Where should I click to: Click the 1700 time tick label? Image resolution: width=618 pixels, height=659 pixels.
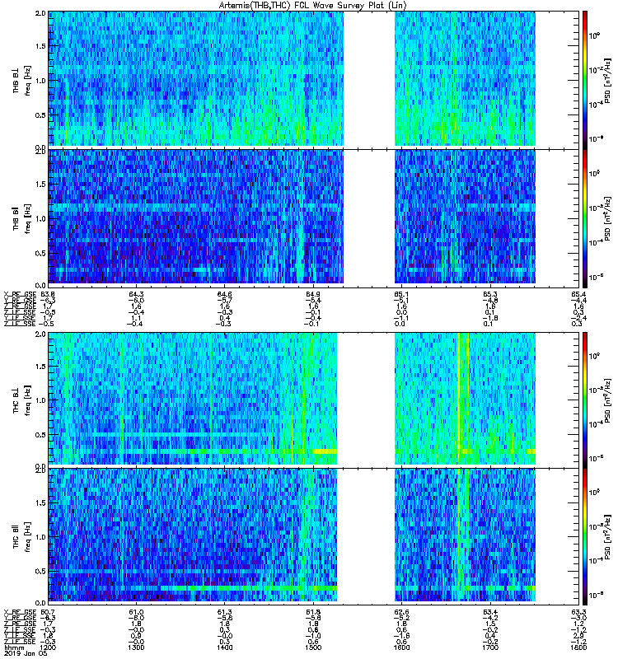490,647
